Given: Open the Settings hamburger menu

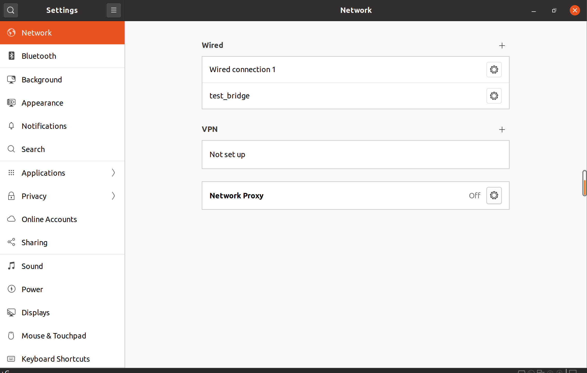Looking at the screenshot, I should tap(113, 10).
